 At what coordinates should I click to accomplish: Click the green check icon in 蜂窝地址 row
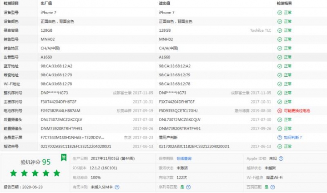point(280,75)
